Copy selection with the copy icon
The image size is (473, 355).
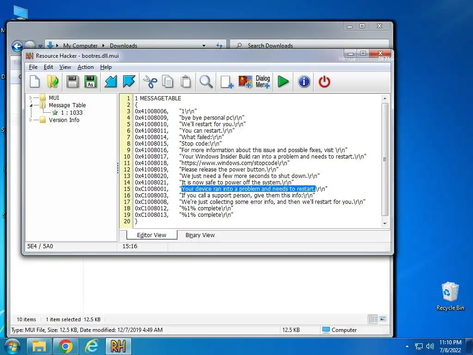coord(168,81)
